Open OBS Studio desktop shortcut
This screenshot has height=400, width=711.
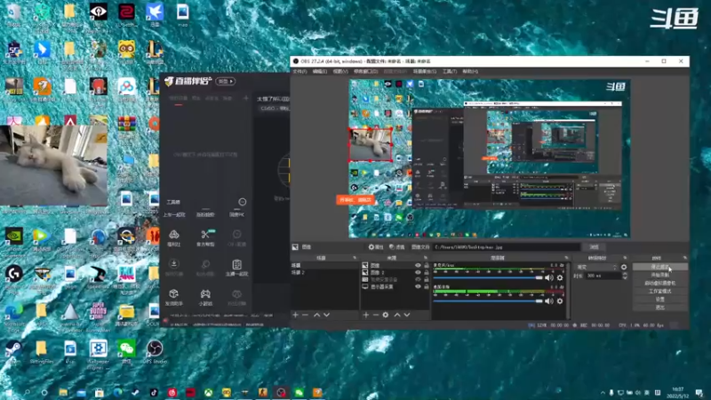click(x=155, y=351)
